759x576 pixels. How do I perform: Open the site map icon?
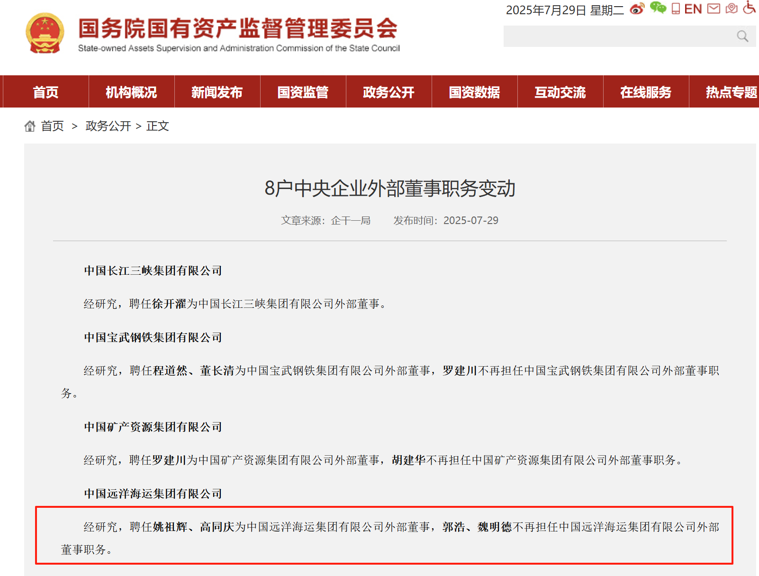tap(732, 9)
